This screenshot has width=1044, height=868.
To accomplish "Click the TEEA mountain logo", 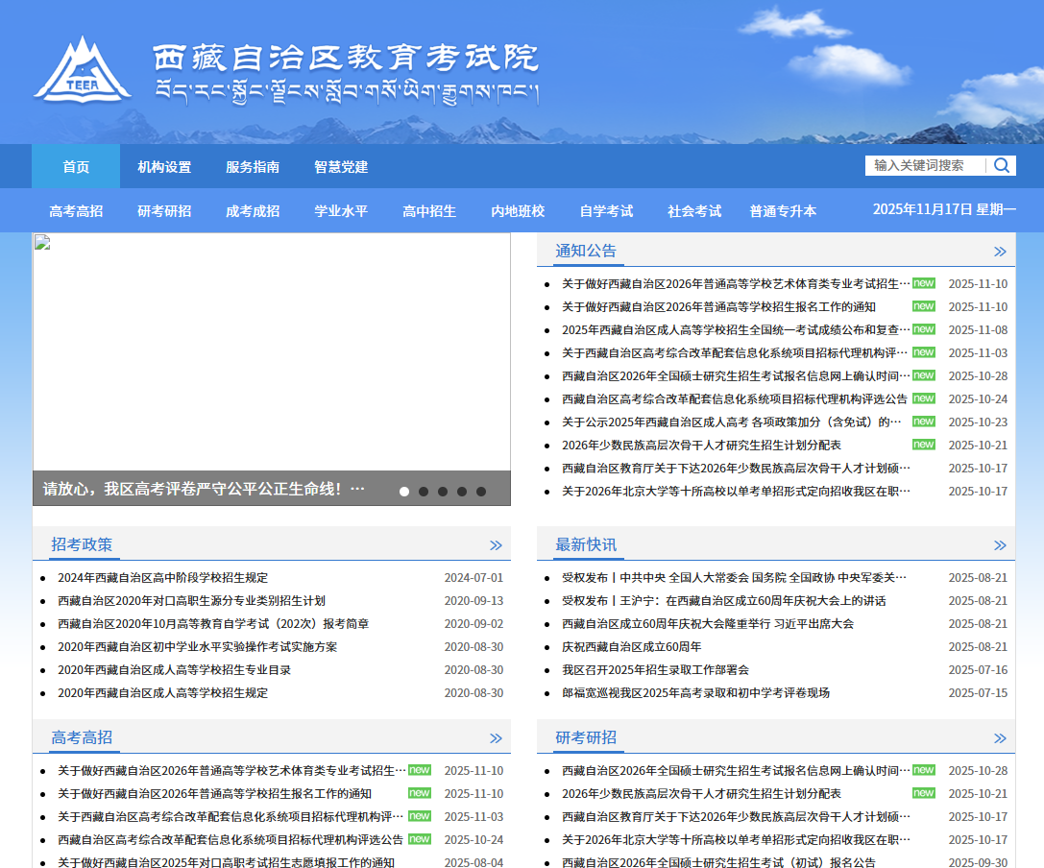I will [x=83, y=70].
